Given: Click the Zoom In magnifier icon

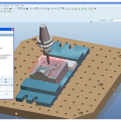Looking at the screenshot, I should [x=31, y=8].
